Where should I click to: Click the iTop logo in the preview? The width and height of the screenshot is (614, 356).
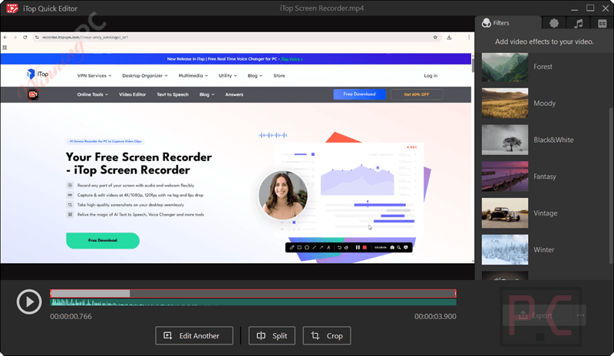[38, 74]
